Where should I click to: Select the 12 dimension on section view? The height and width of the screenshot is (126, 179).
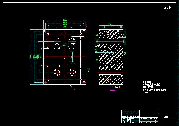pos(121,27)
